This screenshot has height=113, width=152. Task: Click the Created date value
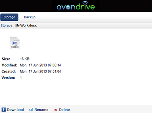40,71
